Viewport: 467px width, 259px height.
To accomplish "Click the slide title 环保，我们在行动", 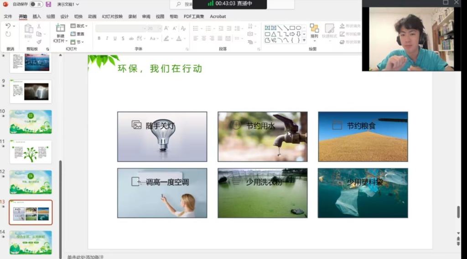I will tap(160, 69).
